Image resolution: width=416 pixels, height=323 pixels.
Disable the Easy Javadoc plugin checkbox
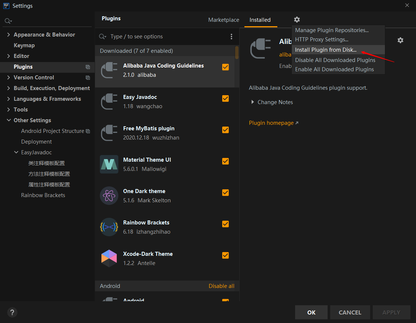(x=226, y=99)
